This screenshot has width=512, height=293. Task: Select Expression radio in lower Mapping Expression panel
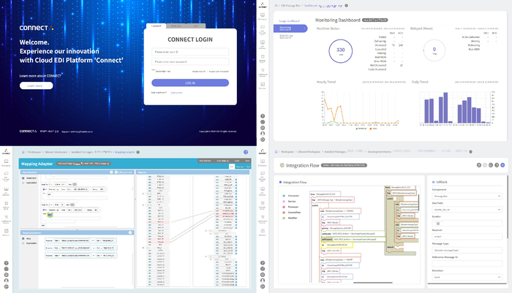click(x=23, y=243)
